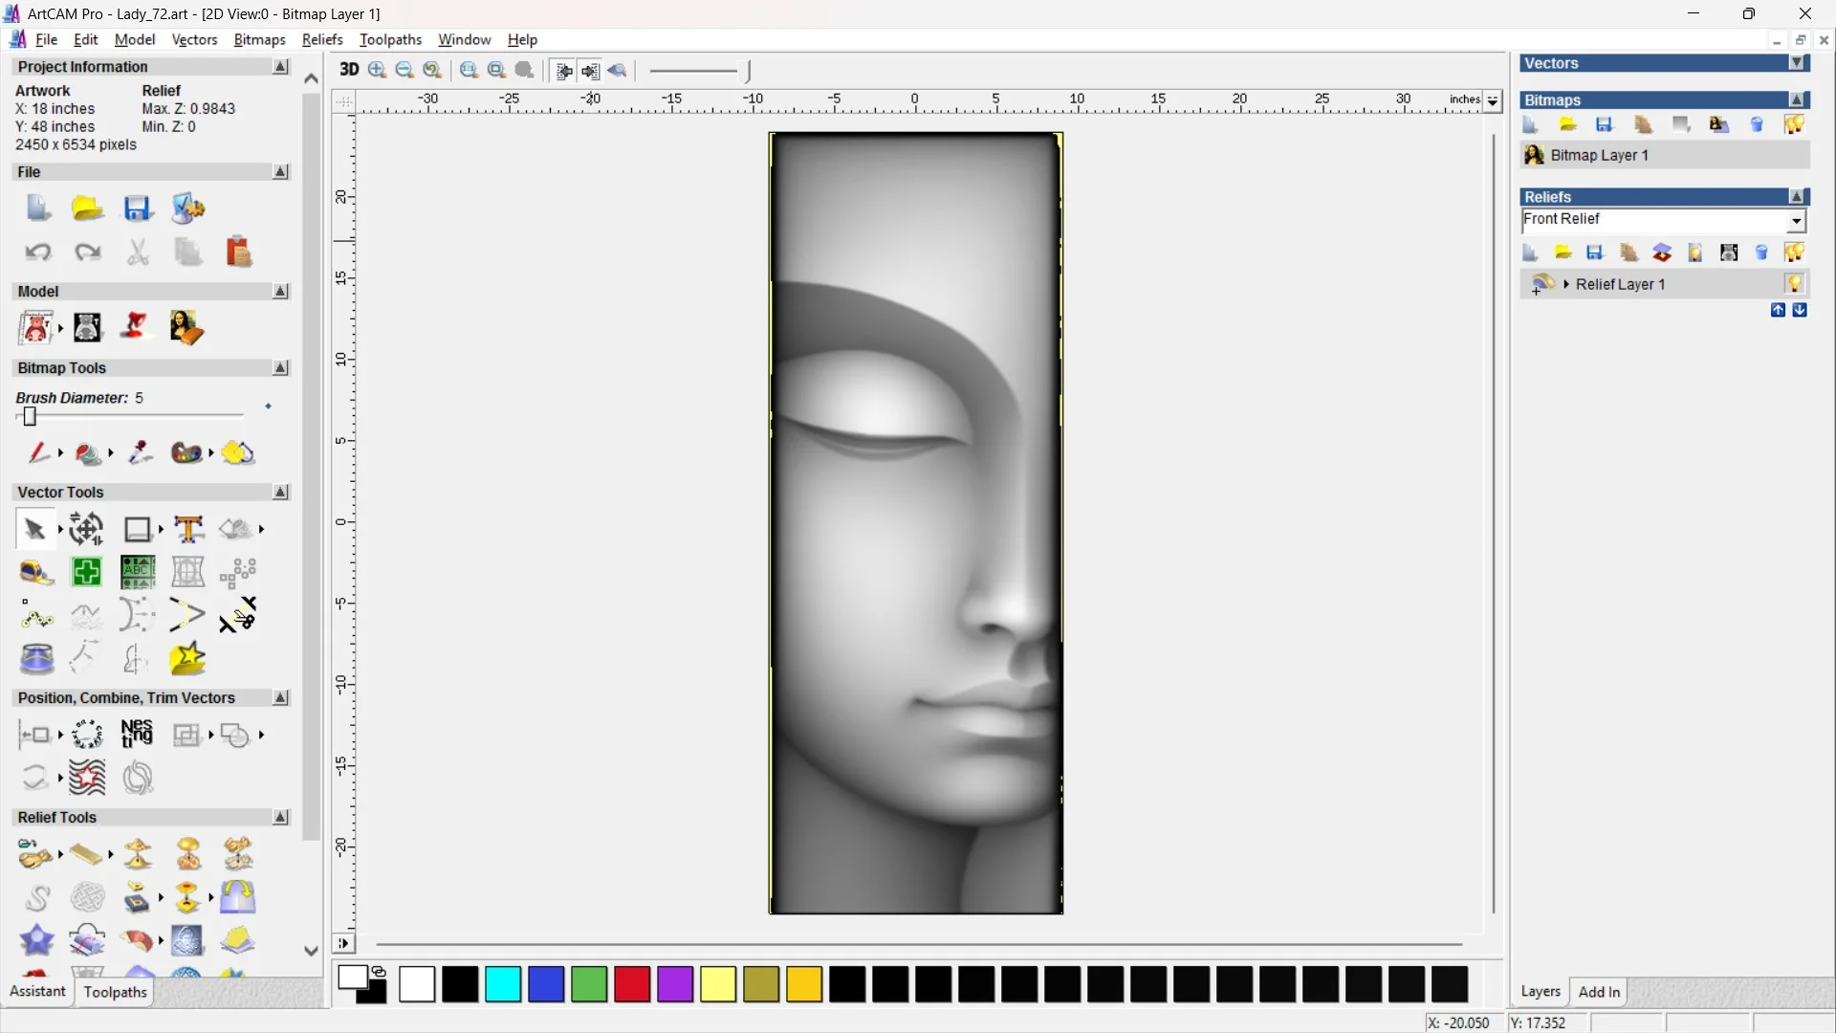This screenshot has height=1033, width=1836.
Task: Click the 3D view button
Action: tap(349, 70)
